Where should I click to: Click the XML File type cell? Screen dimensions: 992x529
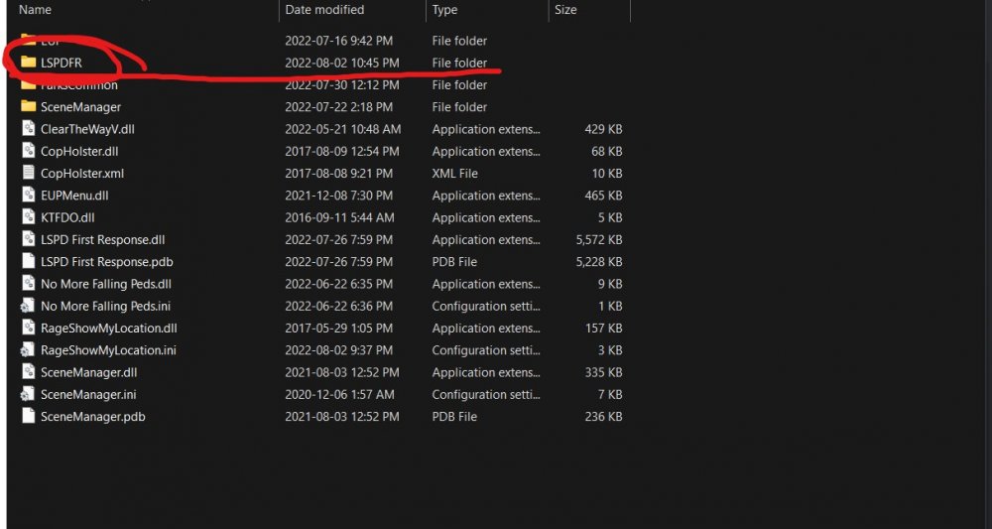[x=455, y=174]
